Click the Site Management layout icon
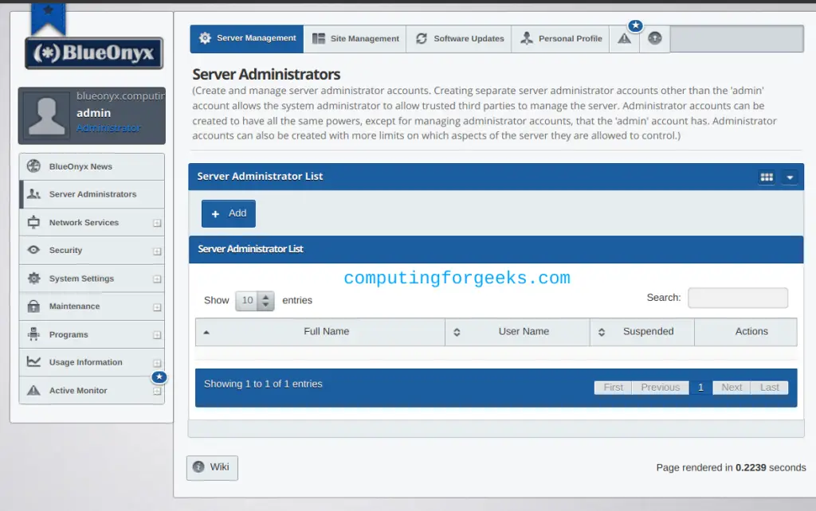This screenshot has width=816, height=511. [x=319, y=38]
